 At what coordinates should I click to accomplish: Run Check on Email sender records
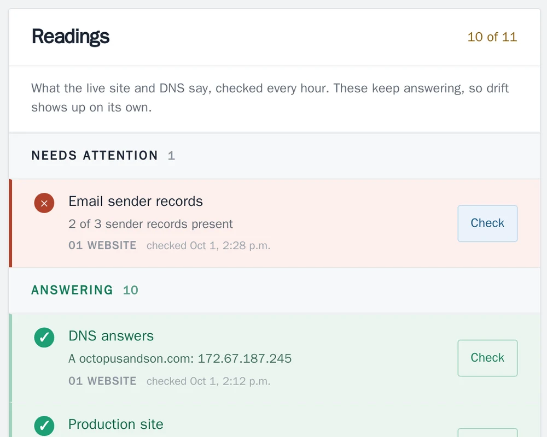487,223
